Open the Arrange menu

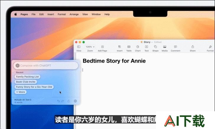(74, 14)
